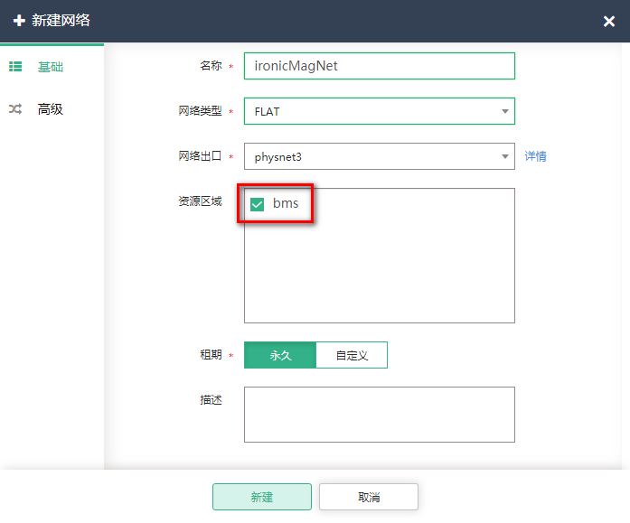
Task: Open the 网络类型 FLAT dropdown
Action: [380, 111]
